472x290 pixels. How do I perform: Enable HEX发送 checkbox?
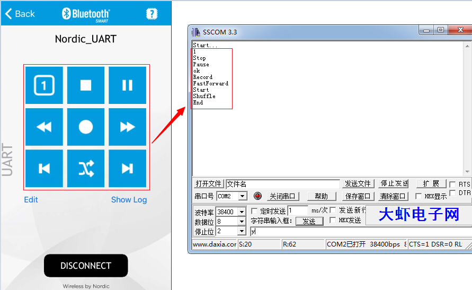coord(333,220)
